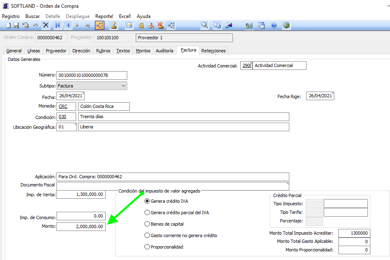Switch to the Retenciones tab
Screen dimensions: 390x260
(x=213, y=51)
